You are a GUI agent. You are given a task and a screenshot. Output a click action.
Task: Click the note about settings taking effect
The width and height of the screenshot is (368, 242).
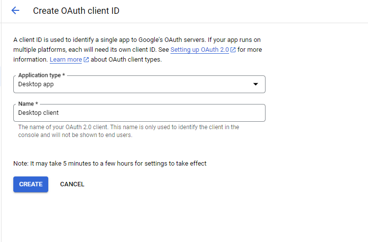pyautogui.click(x=110, y=163)
